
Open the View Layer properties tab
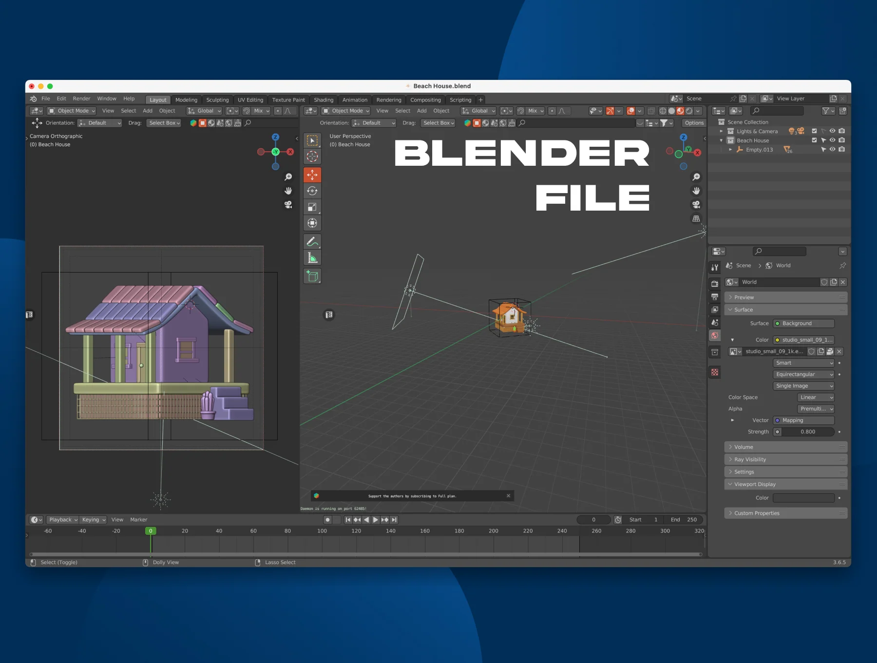point(715,310)
